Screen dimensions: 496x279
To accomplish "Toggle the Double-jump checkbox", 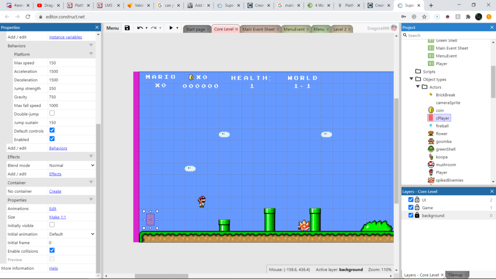I will point(52,113).
